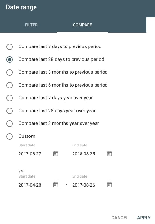Viewport: 155px width, 224px height.
Task: Choose compare last 3 months to previous period
Action: tap(10, 72)
